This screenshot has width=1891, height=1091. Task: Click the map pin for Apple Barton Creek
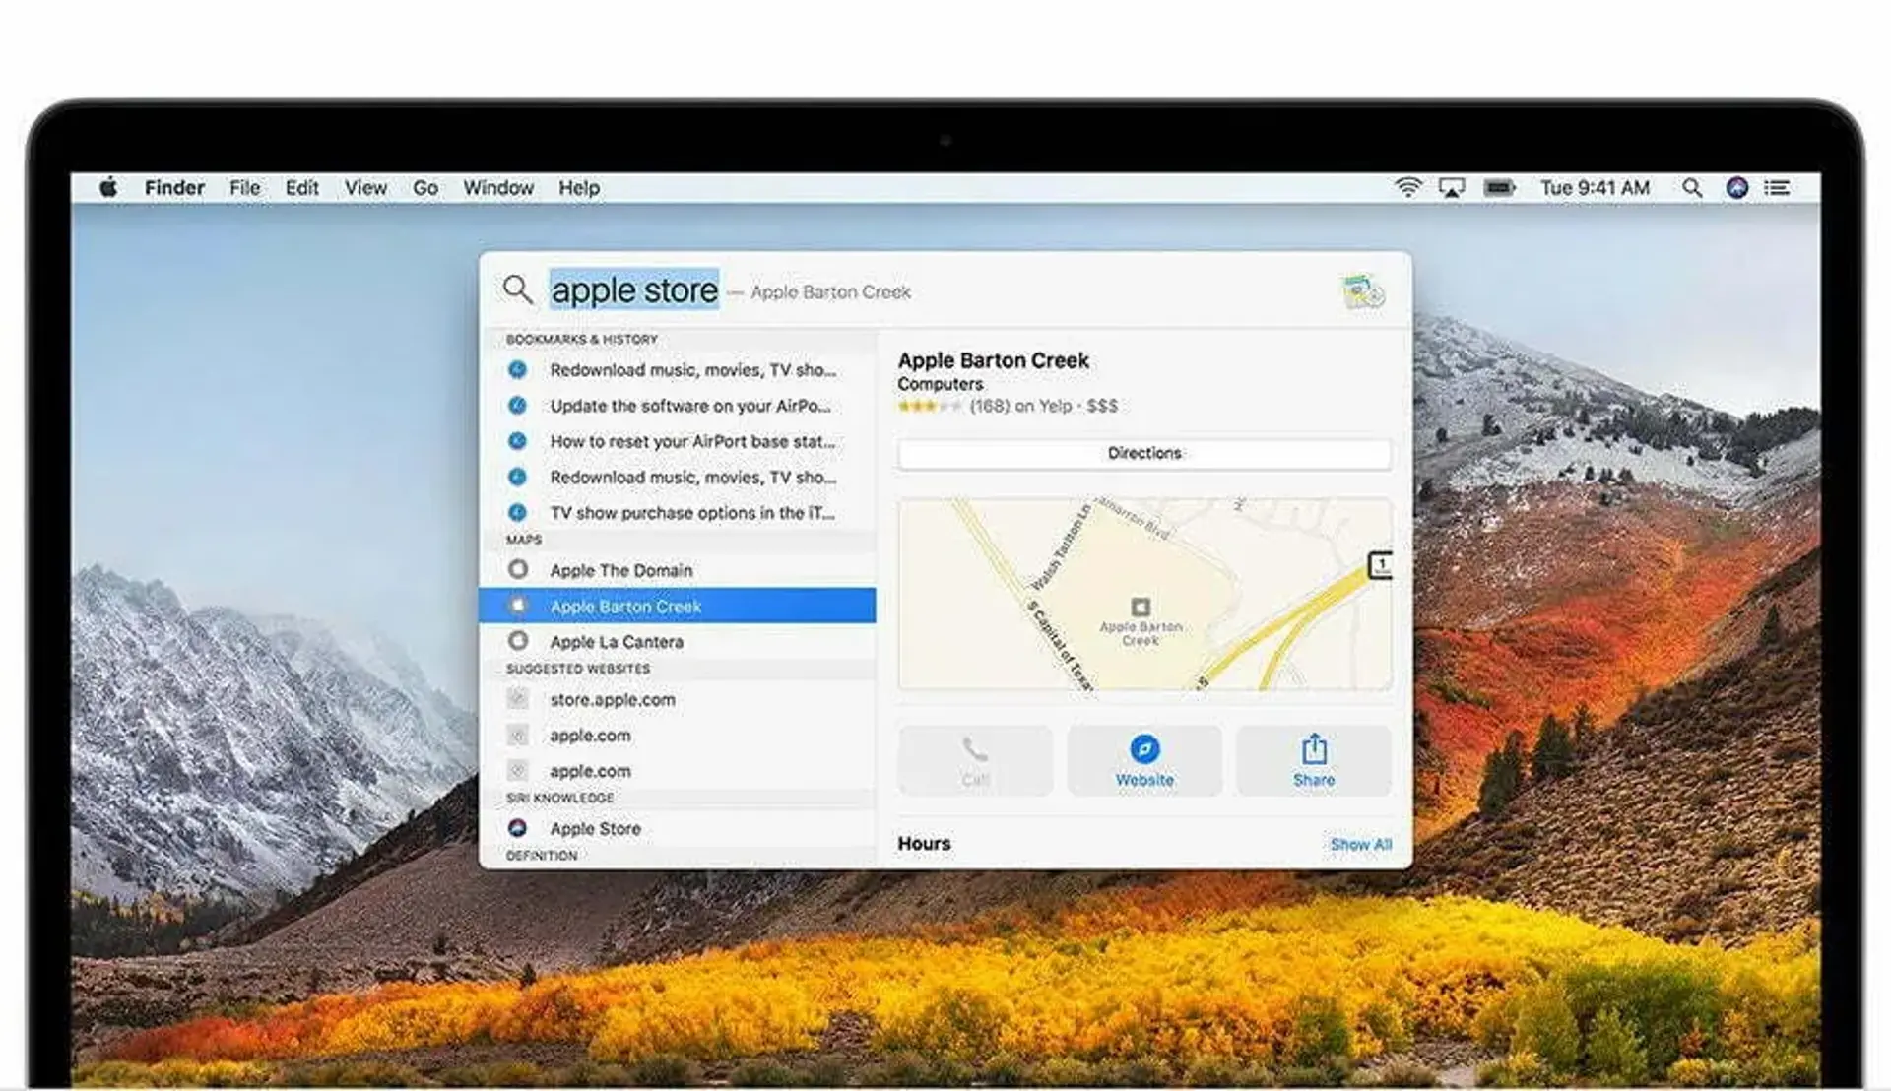tap(1141, 607)
